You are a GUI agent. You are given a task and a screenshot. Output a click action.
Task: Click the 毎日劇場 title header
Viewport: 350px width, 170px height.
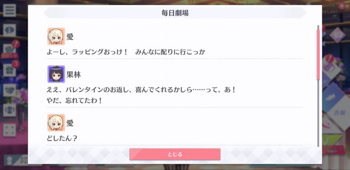coord(175,13)
